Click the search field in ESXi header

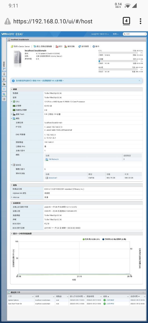[135, 34]
